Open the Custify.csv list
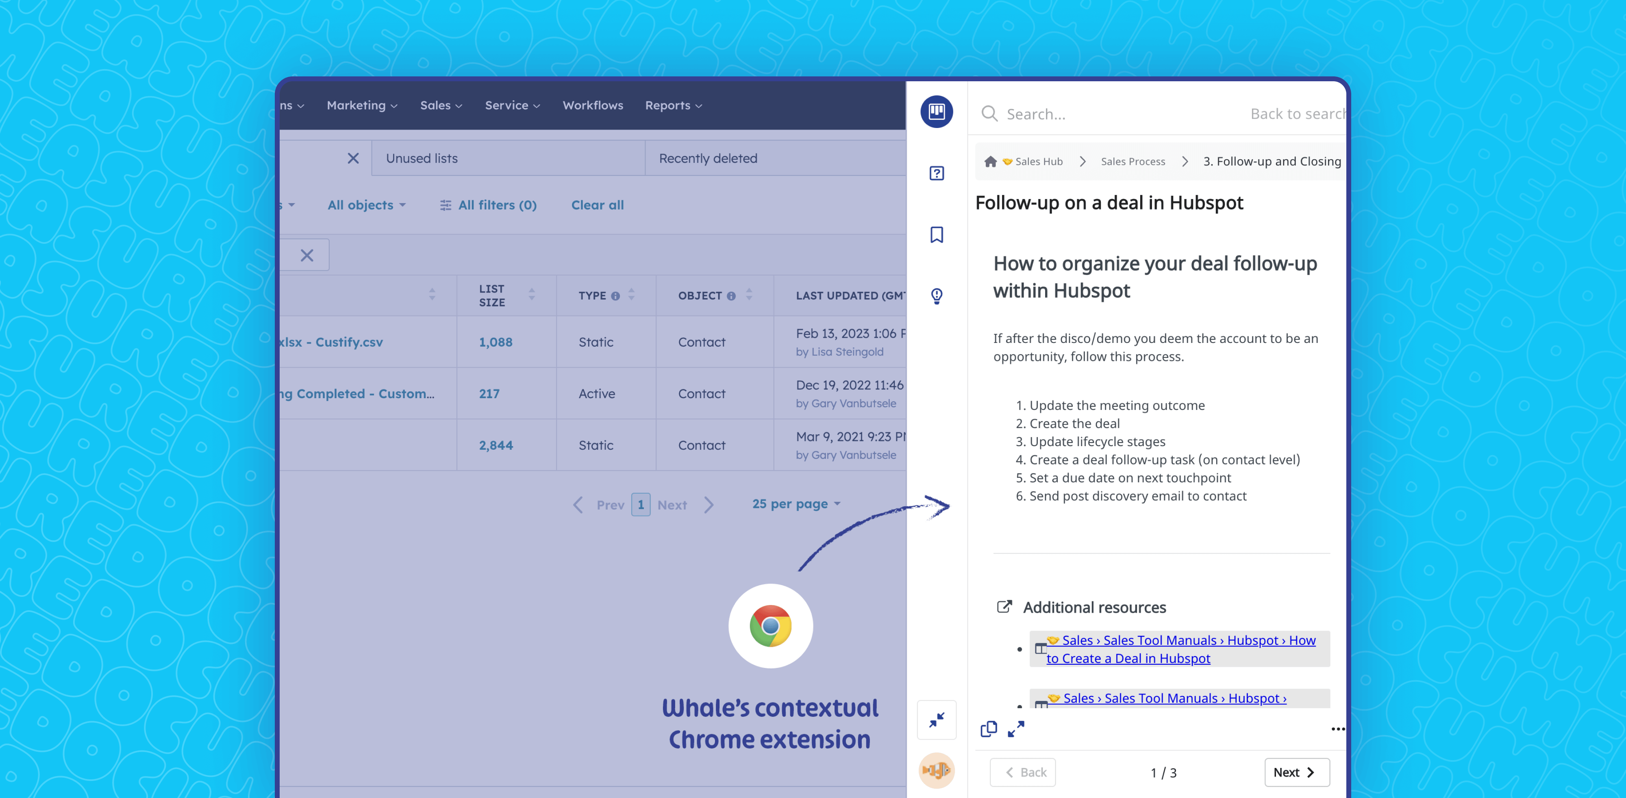This screenshot has width=1626, height=798. tap(331, 342)
